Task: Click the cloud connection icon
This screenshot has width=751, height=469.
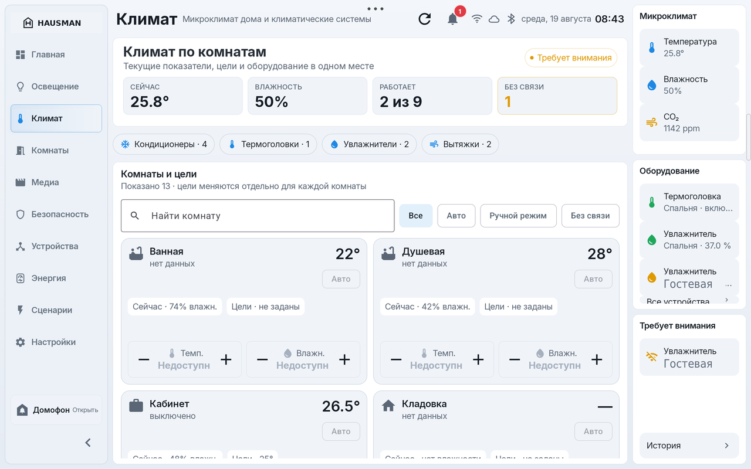Action: point(494,19)
